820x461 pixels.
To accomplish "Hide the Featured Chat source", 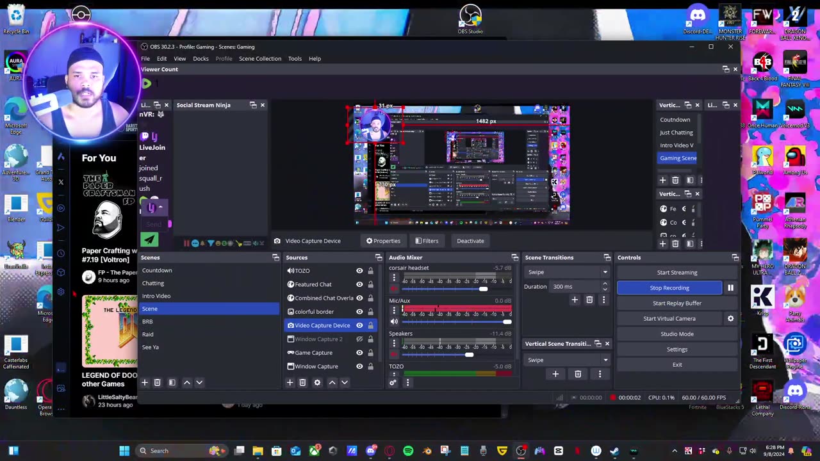I will 359,284.
